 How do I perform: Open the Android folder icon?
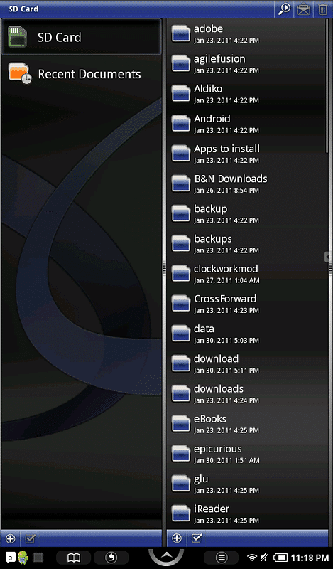pos(181,124)
